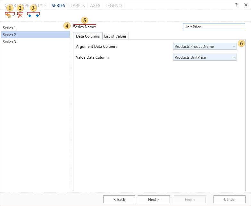Click the Remove Series red X icon

[20, 15]
